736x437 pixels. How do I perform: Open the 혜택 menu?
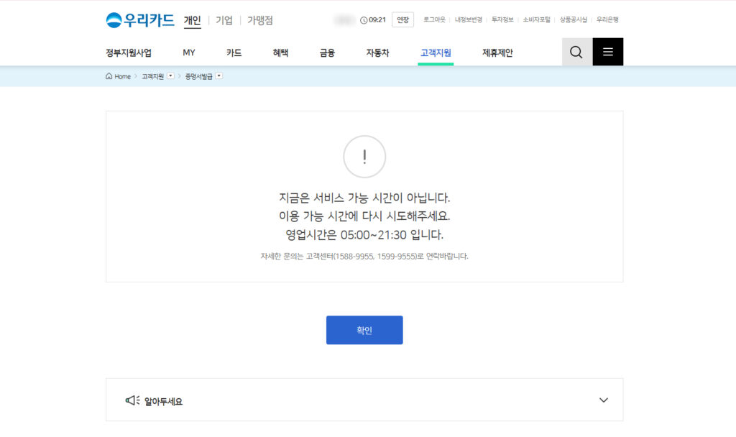(280, 52)
